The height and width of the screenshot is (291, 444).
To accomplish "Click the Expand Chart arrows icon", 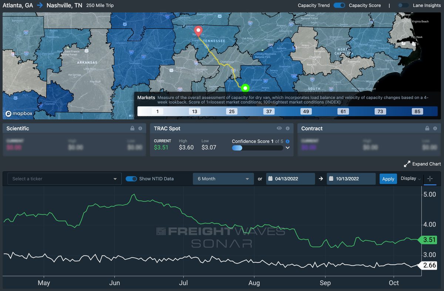I will pyautogui.click(x=407, y=164).
